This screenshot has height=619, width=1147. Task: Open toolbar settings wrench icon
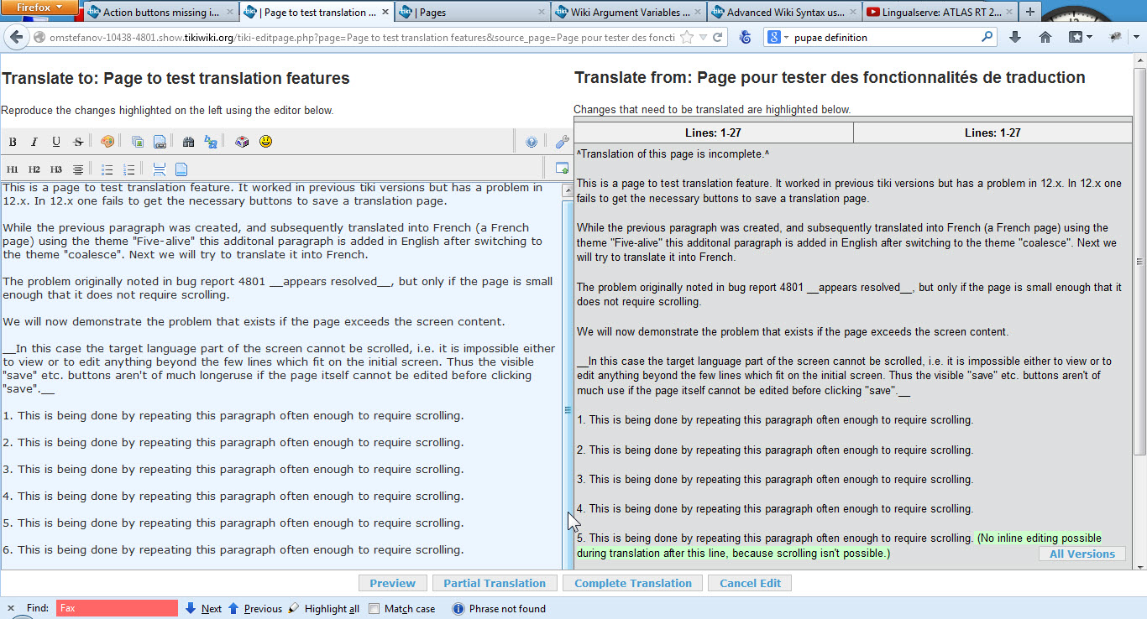click(563, 142)
